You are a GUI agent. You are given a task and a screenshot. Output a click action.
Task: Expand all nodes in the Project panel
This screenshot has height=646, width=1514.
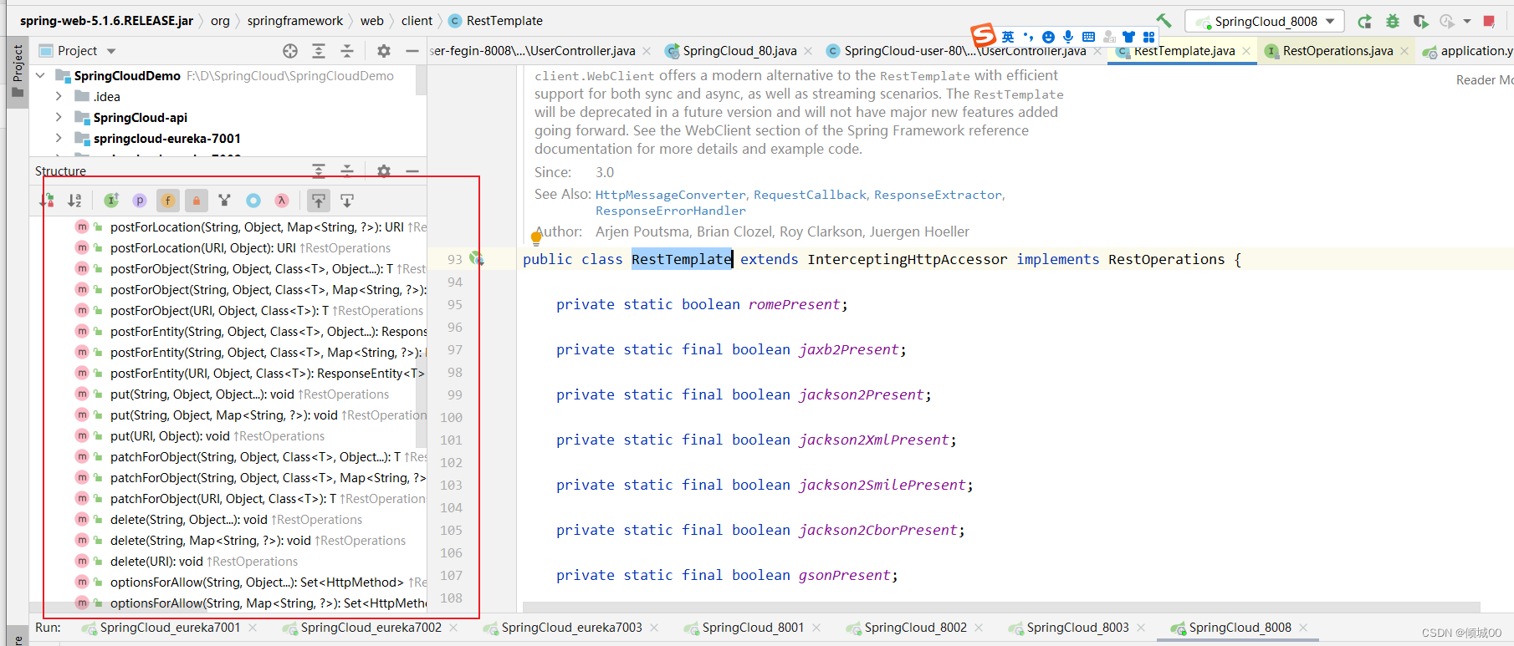(x=319, y=51)
